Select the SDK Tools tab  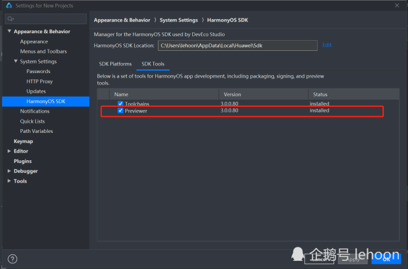tap(153, 64)
